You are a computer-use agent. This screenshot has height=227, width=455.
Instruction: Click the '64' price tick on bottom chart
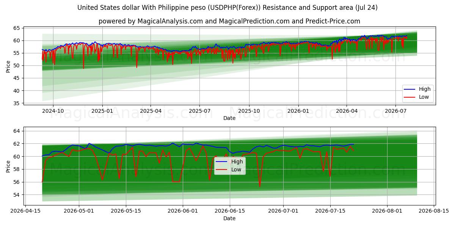point(17,131)
